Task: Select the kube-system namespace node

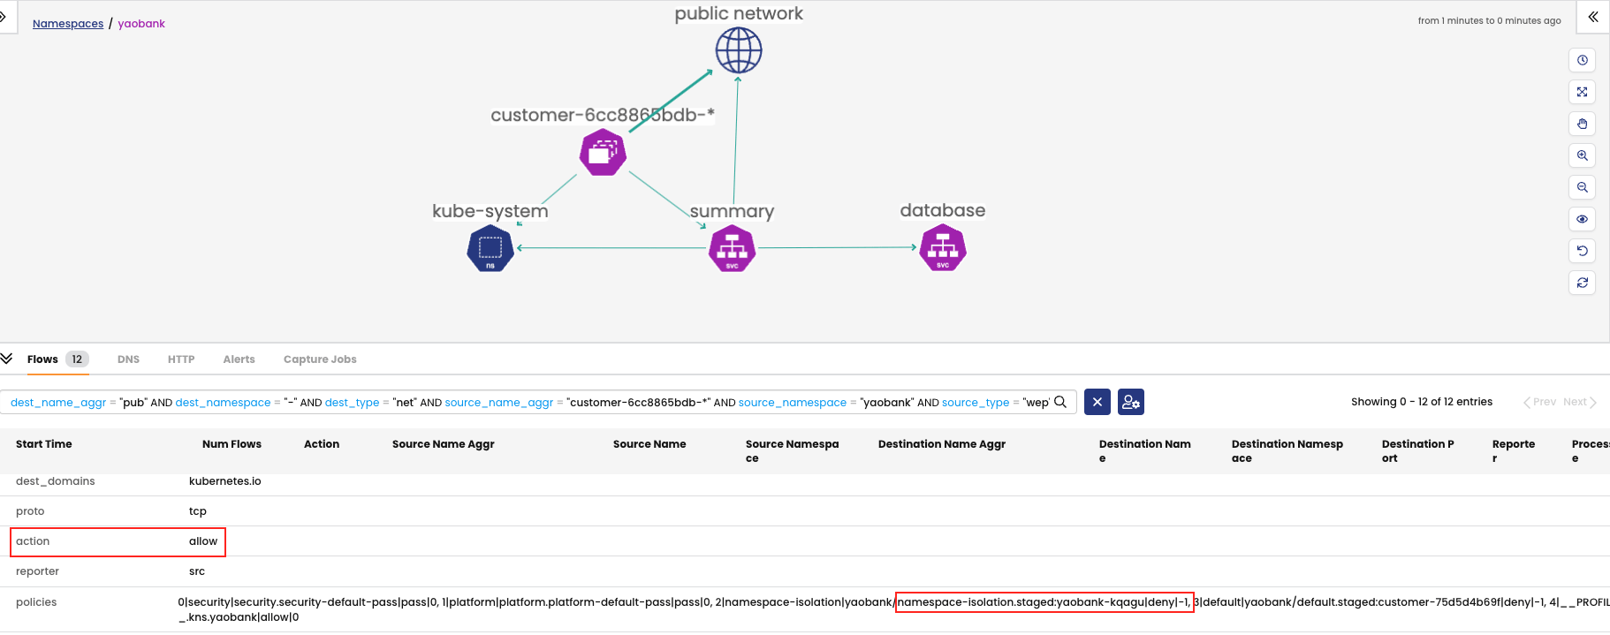Action: point(490,248)
